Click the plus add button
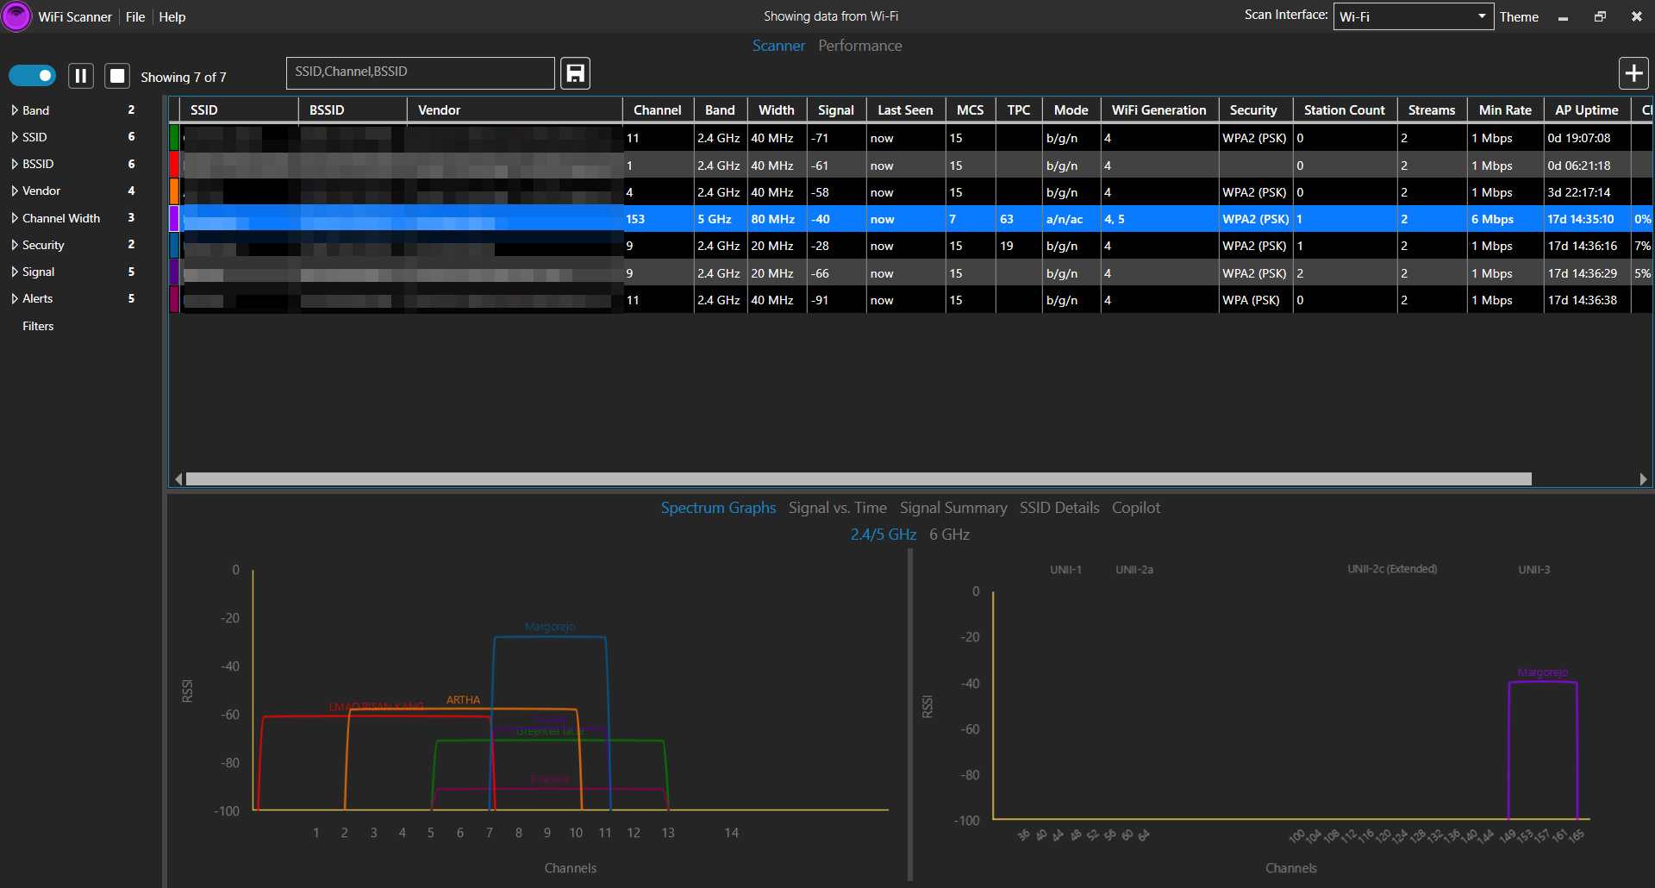 click(x=1633, y=73)
